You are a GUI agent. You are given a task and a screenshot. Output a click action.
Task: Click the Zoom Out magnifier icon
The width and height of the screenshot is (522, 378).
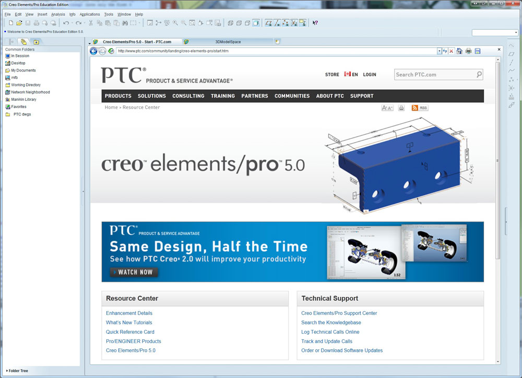(x=183, y=22)
